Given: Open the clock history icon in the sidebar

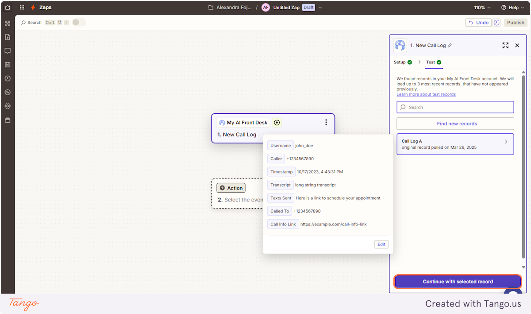Looking at the screenshot, I should point(7,78).
